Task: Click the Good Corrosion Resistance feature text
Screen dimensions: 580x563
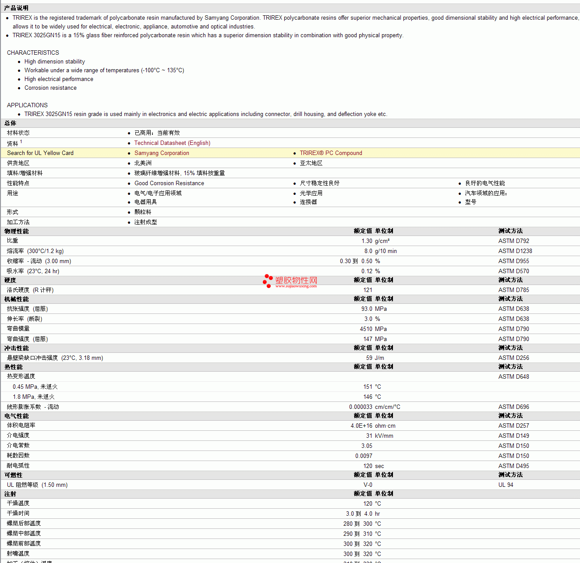Action: (169, 183)
